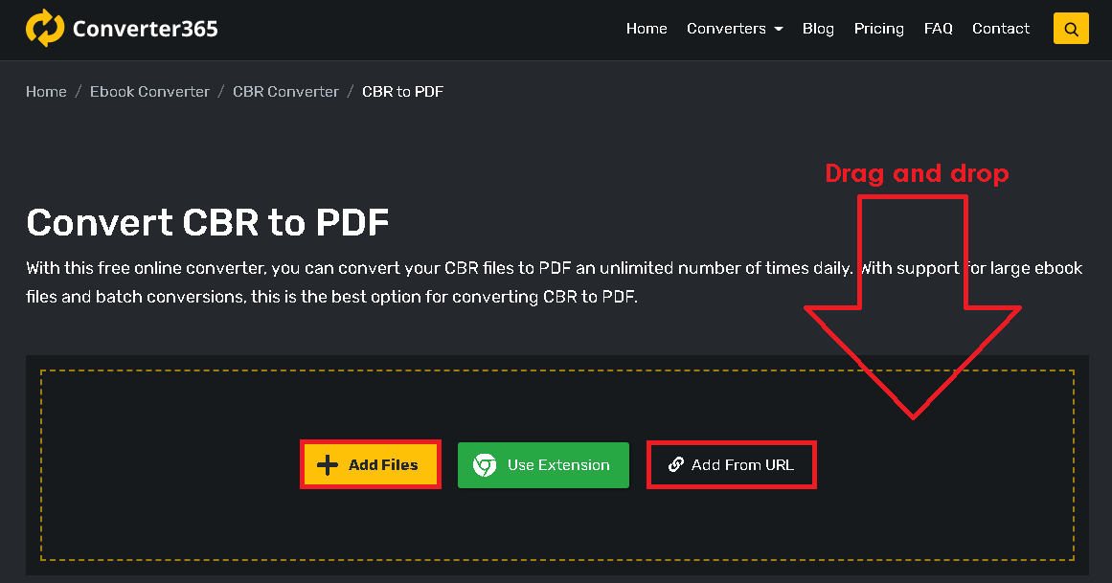1112x583 pixels.
Task: Navigate to the FAQ page
Action: point(938,29)
